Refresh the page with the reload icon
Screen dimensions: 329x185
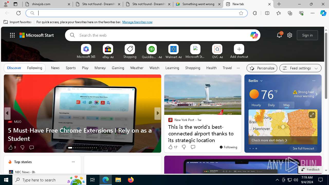tap(19, 13)
